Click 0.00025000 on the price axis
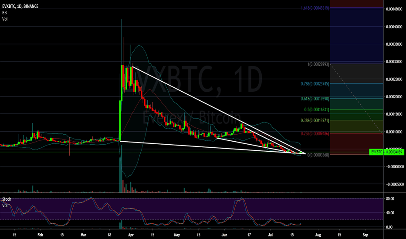The image size is (406, 239). pyautogui.click(x=394, y=79)
